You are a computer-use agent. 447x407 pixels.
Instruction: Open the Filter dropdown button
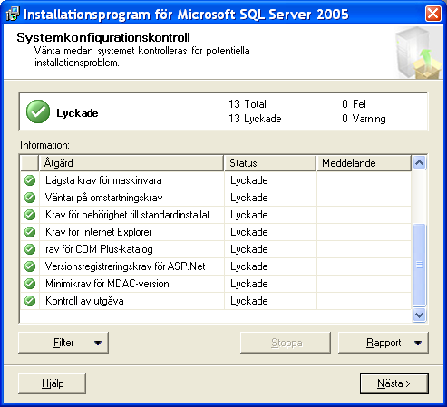point(63,343)
